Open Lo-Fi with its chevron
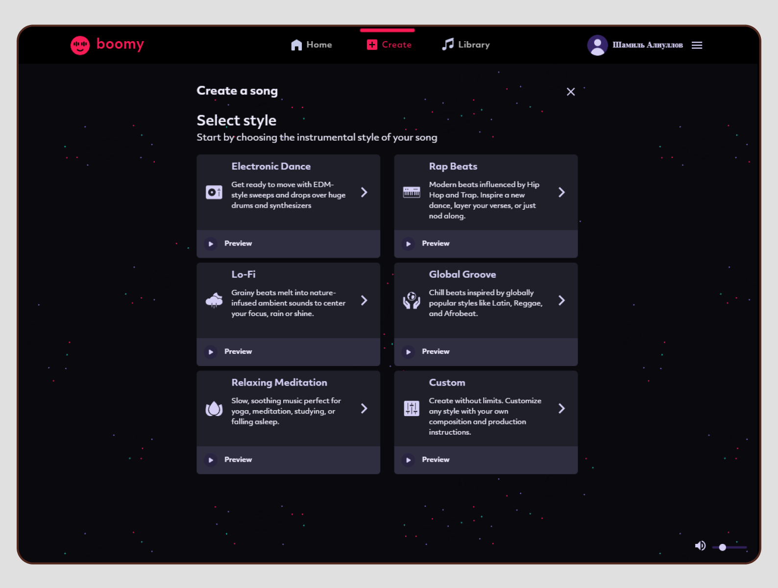Screen dimensions: 778x588 [x=364, y=300]
